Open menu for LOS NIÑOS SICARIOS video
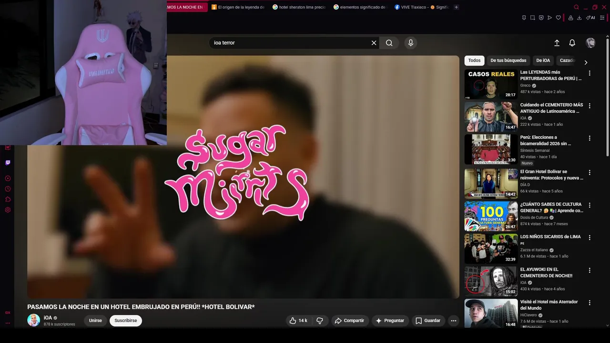 click(590, 237)
